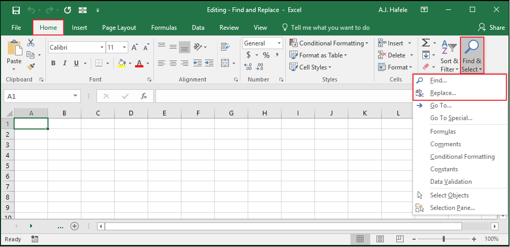
Task: Click the AutoSum sigma icon
Action: coord(426,43)
